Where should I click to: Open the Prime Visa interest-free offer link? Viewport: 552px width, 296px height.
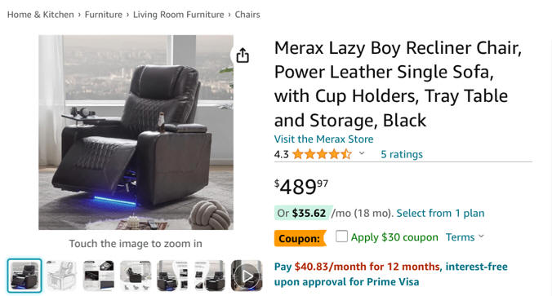[391, 274]
